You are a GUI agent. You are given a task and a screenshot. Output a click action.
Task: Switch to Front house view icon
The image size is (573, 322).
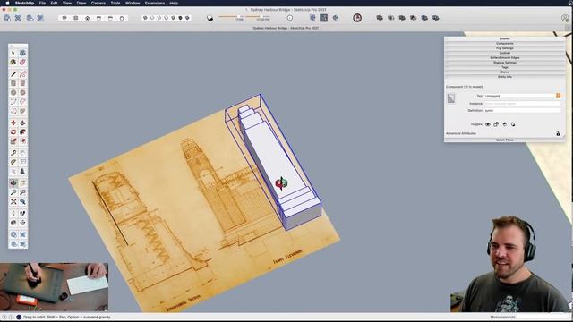click(88, 18)
